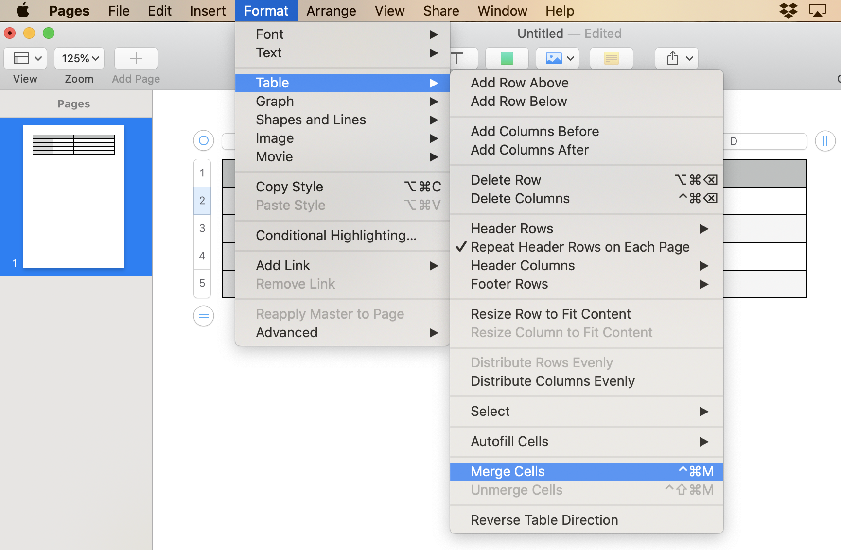Expand the Shapes and Lines submenu
The width and height of the screenshot is (841, 550).
click(x=343, y=120)
